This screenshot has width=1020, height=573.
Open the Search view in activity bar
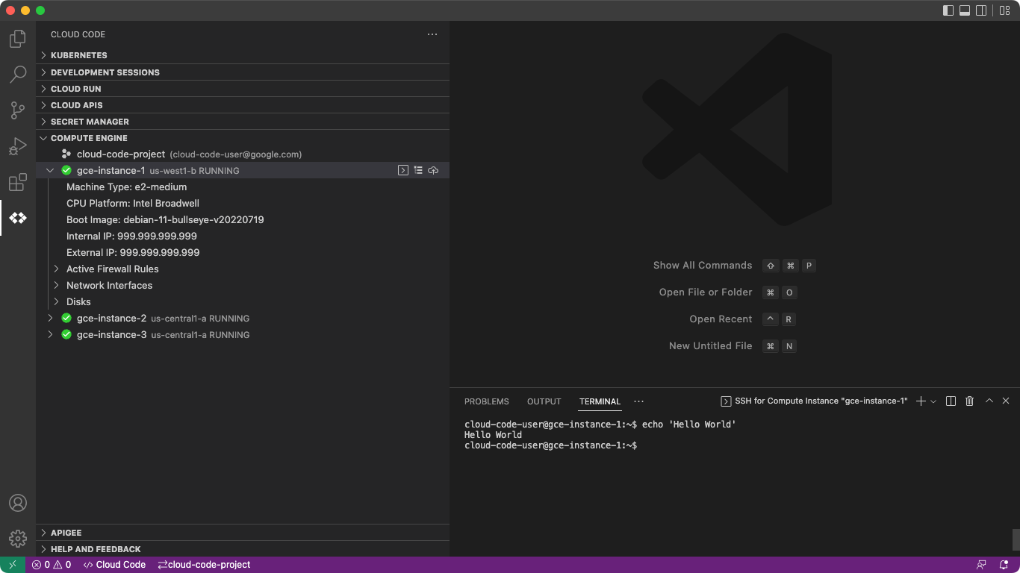pos(18,75)
